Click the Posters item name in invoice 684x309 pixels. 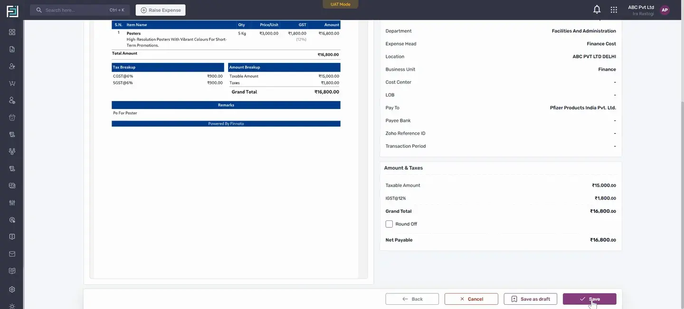point(133,33)
